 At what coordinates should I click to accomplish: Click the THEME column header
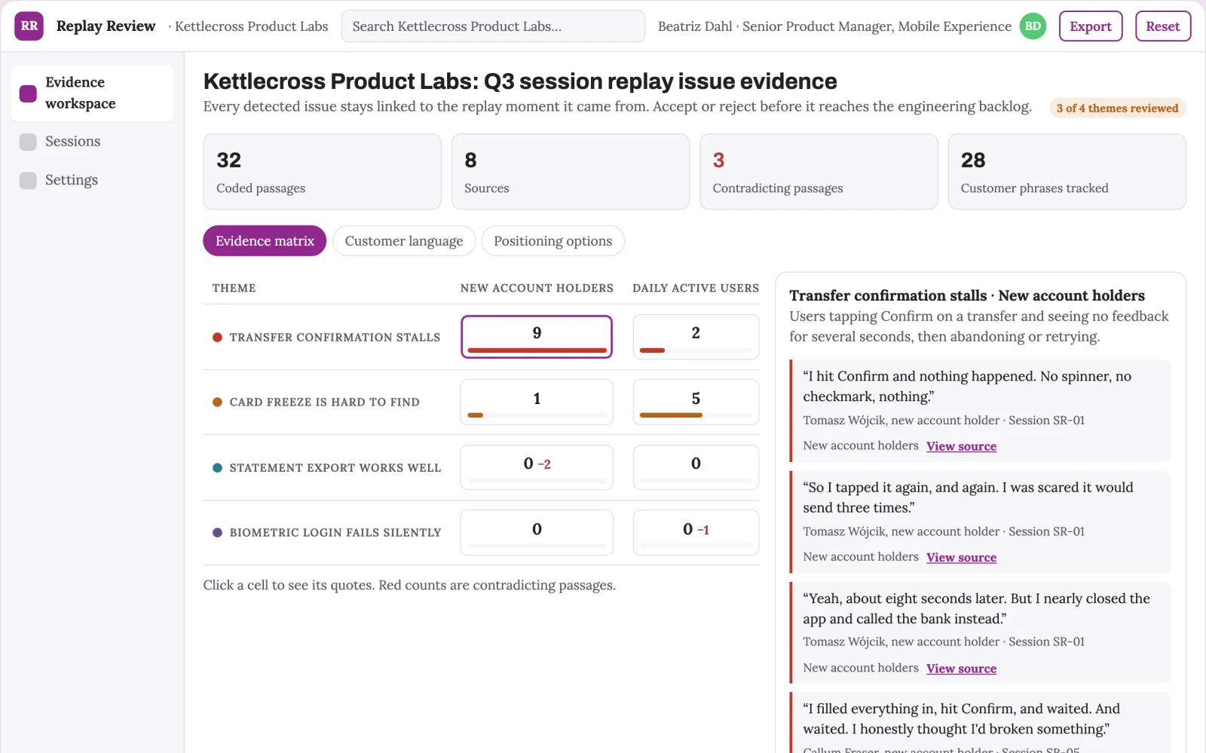pos(234,288)
